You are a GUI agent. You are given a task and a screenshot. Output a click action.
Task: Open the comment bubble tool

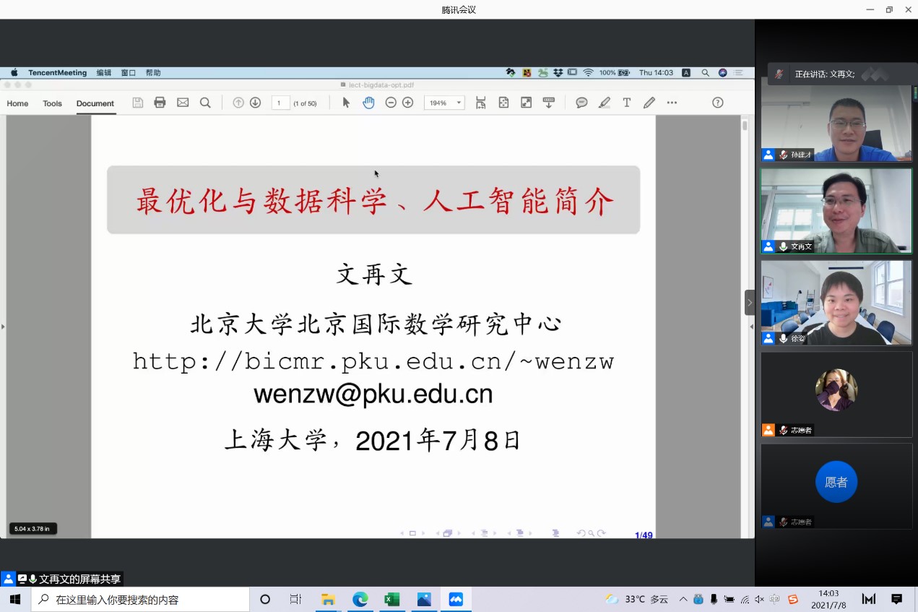(x=581, y=103)
